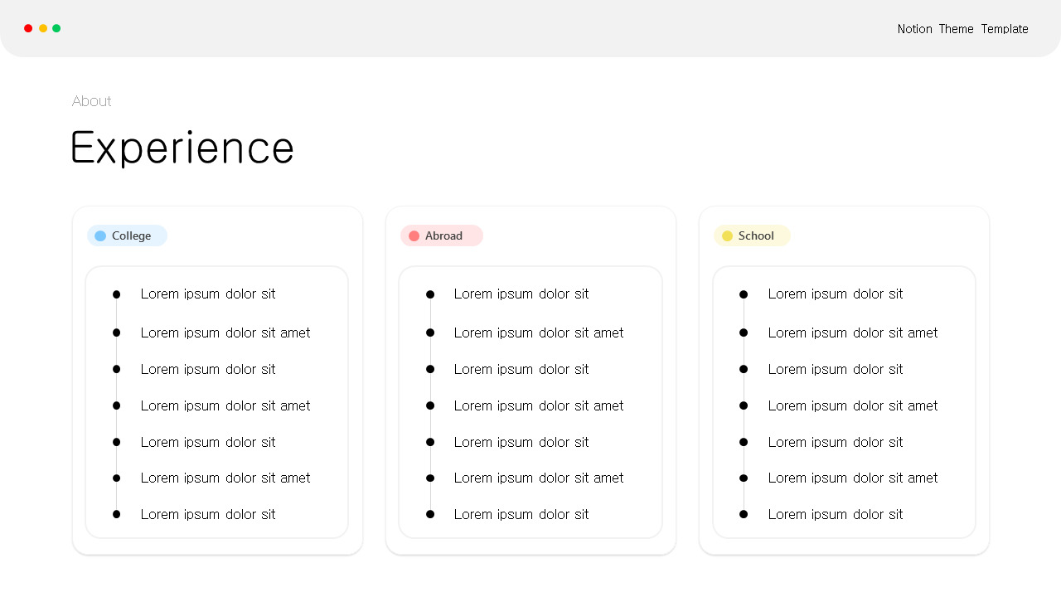Click the red dot in the Abroad tag
1061x597 pixels.
[414, 236]
